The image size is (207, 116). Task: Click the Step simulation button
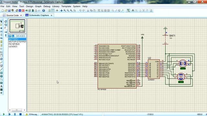tap(9, 114)
